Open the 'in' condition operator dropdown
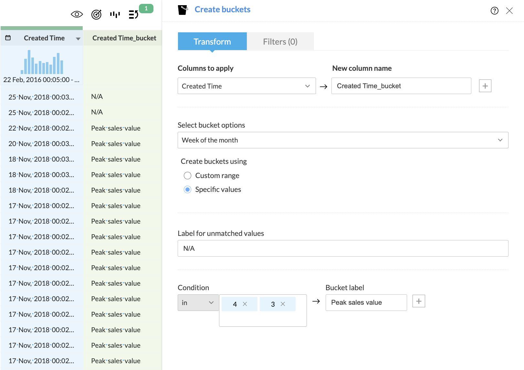Viewport: 524px width, 370px height. (198, 303)
